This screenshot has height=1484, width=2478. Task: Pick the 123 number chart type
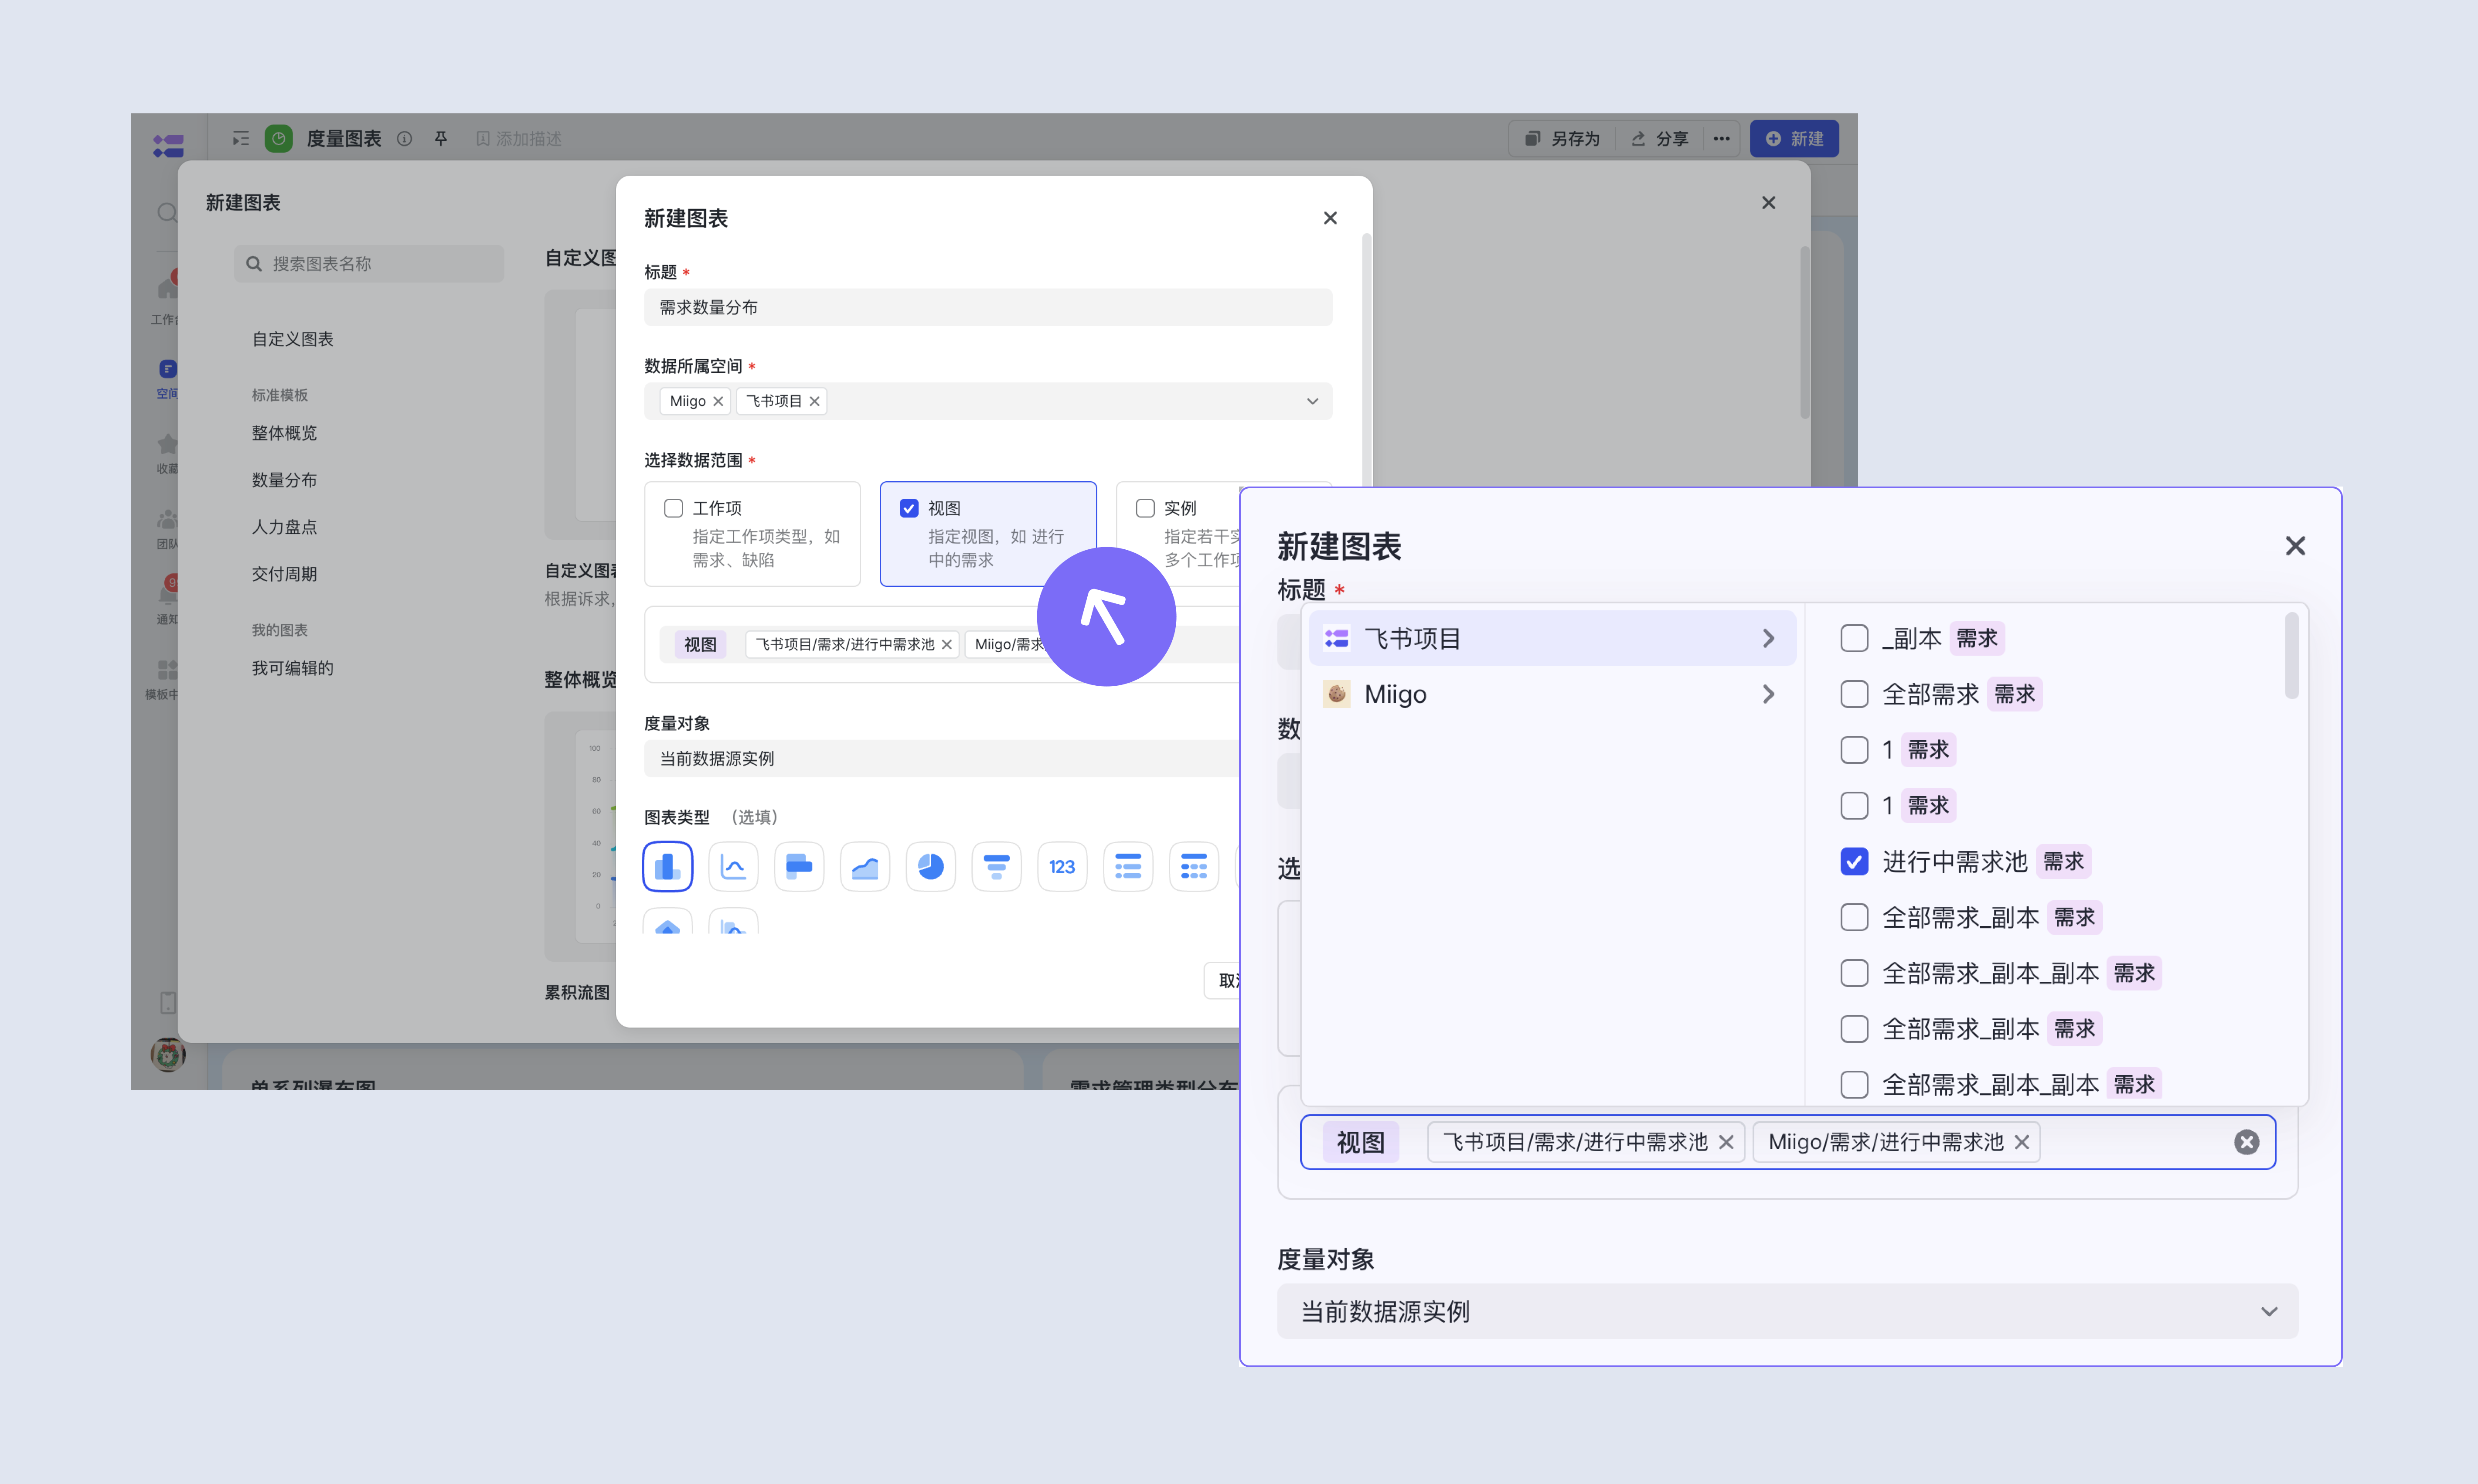pos(1062,866)
